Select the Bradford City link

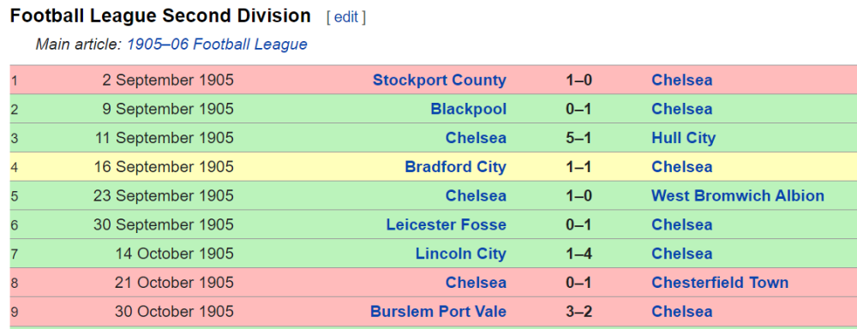(x=455, y=167)
